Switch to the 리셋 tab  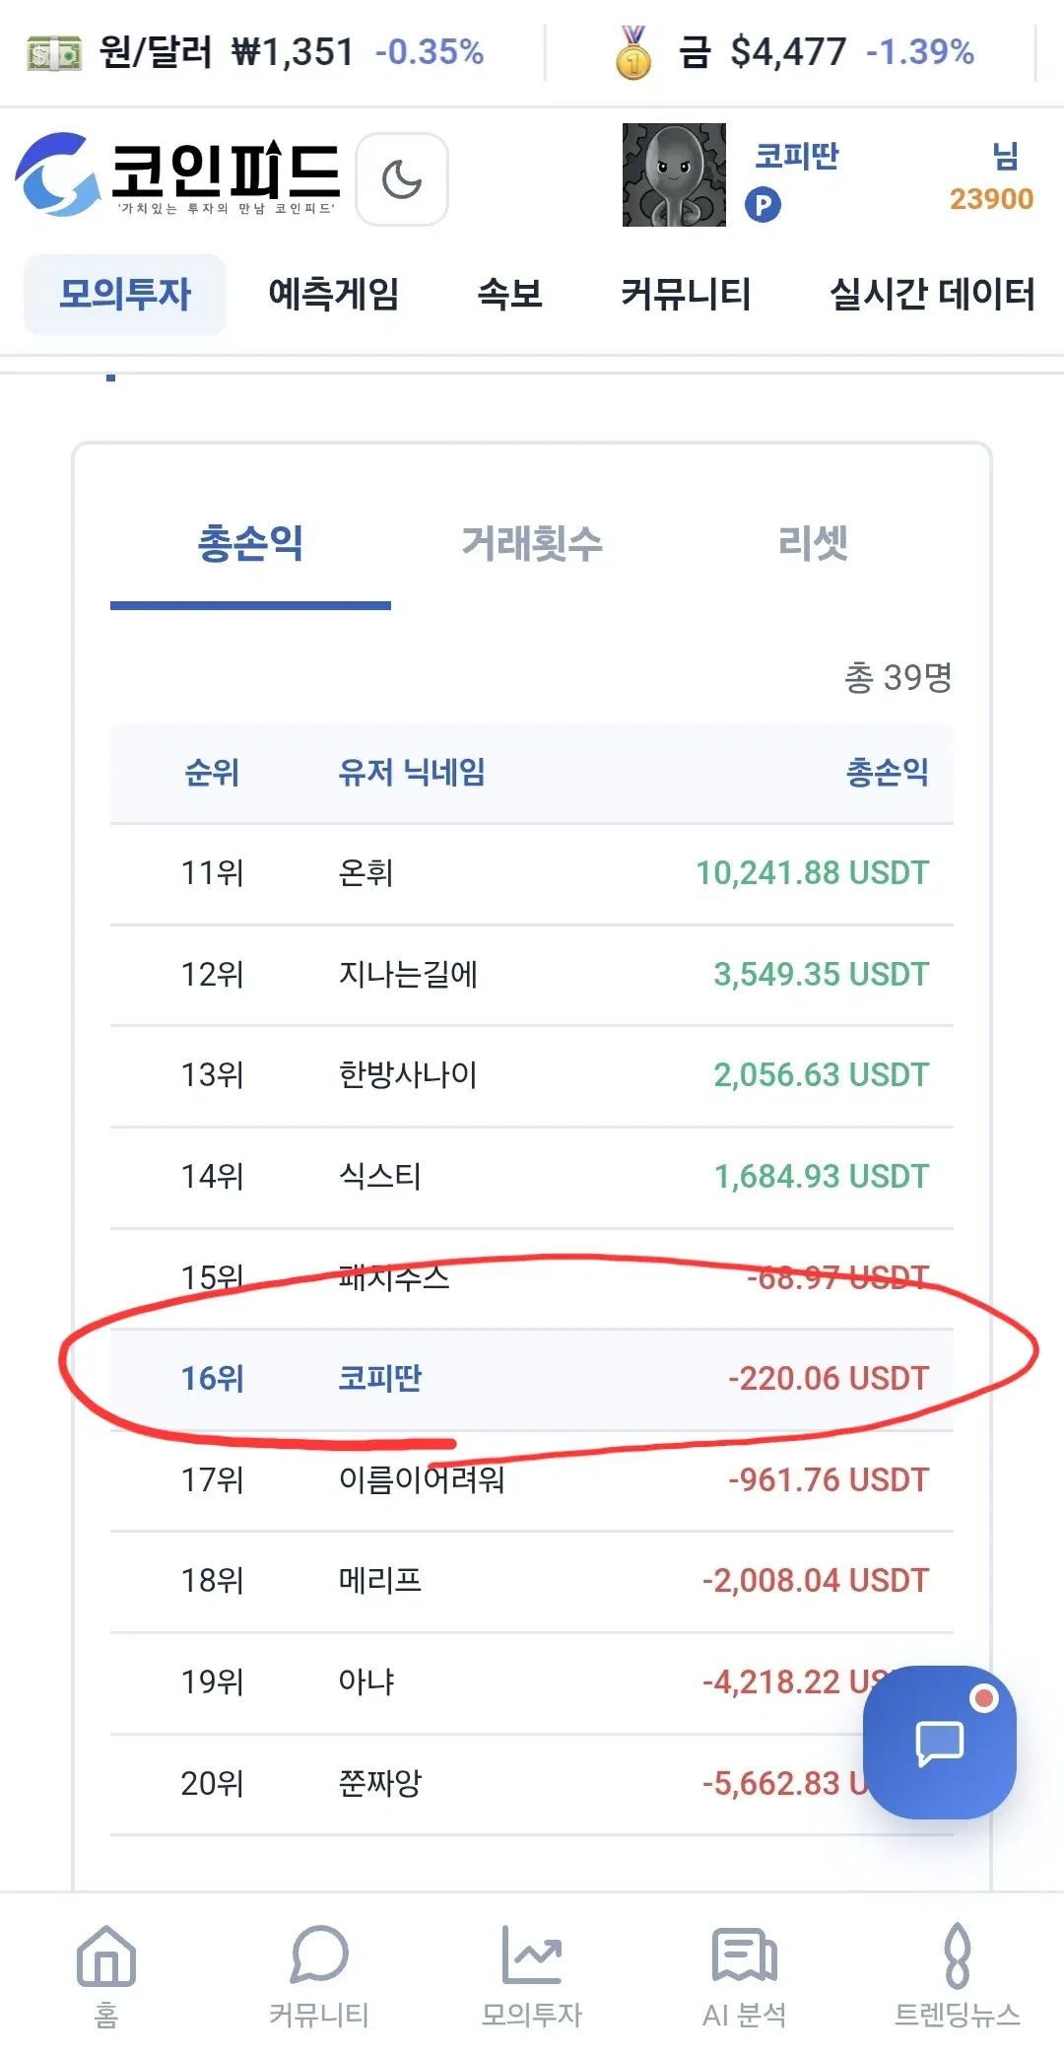point(813,544)
